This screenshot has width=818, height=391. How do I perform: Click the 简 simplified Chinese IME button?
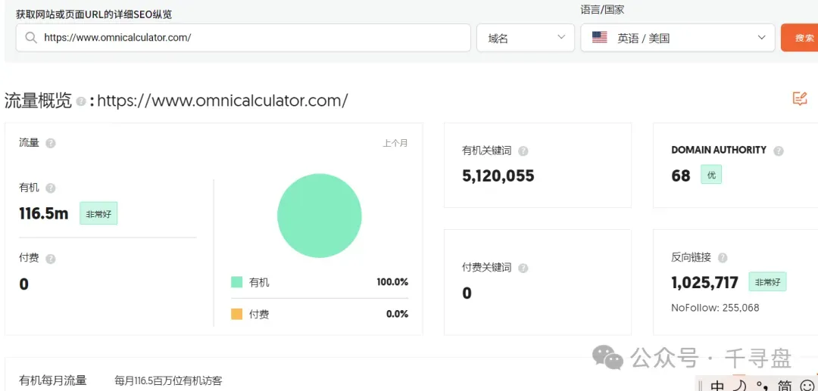784,386
